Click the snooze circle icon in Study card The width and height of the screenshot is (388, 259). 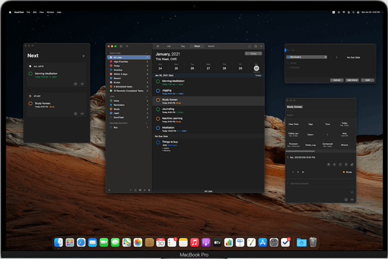(x=75, y=114)
